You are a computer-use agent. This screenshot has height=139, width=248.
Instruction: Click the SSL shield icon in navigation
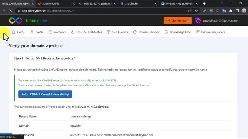[73, 32]
